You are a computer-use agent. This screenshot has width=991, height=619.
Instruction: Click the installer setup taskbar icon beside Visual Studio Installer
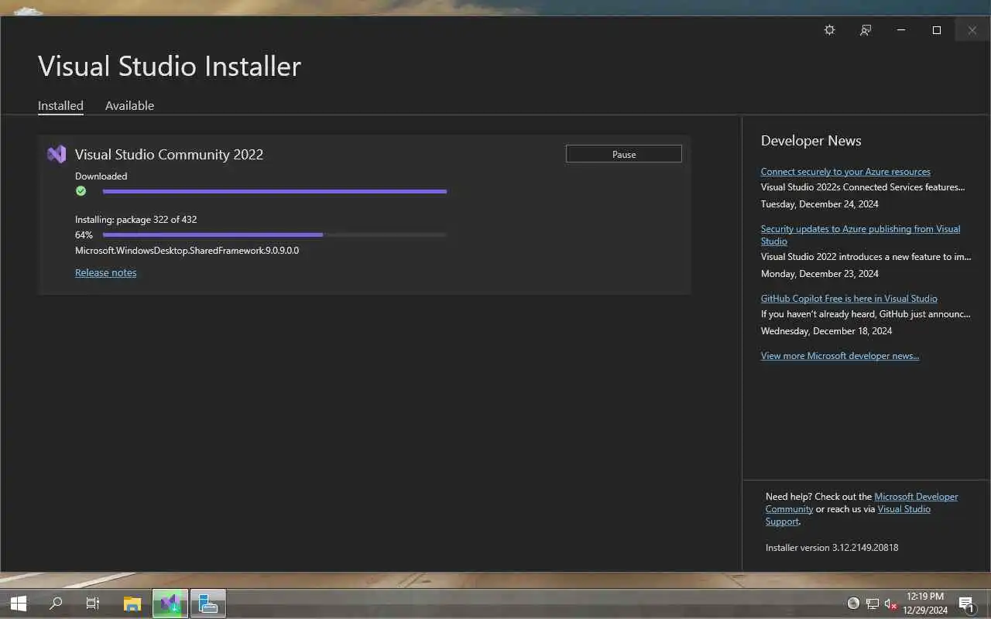[207, 604]
